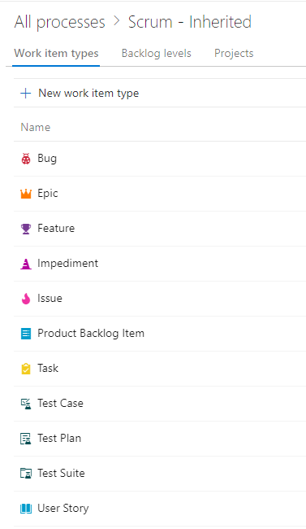Click the plus icon for new work item type
The width and height of the screenshot is (306, 529).
click(x=26, y=94)
